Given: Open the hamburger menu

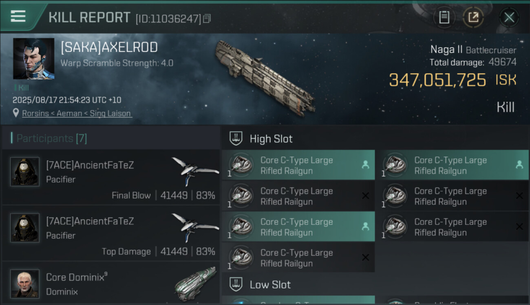Looking at the screenshot, I should (x=18, y=16).
